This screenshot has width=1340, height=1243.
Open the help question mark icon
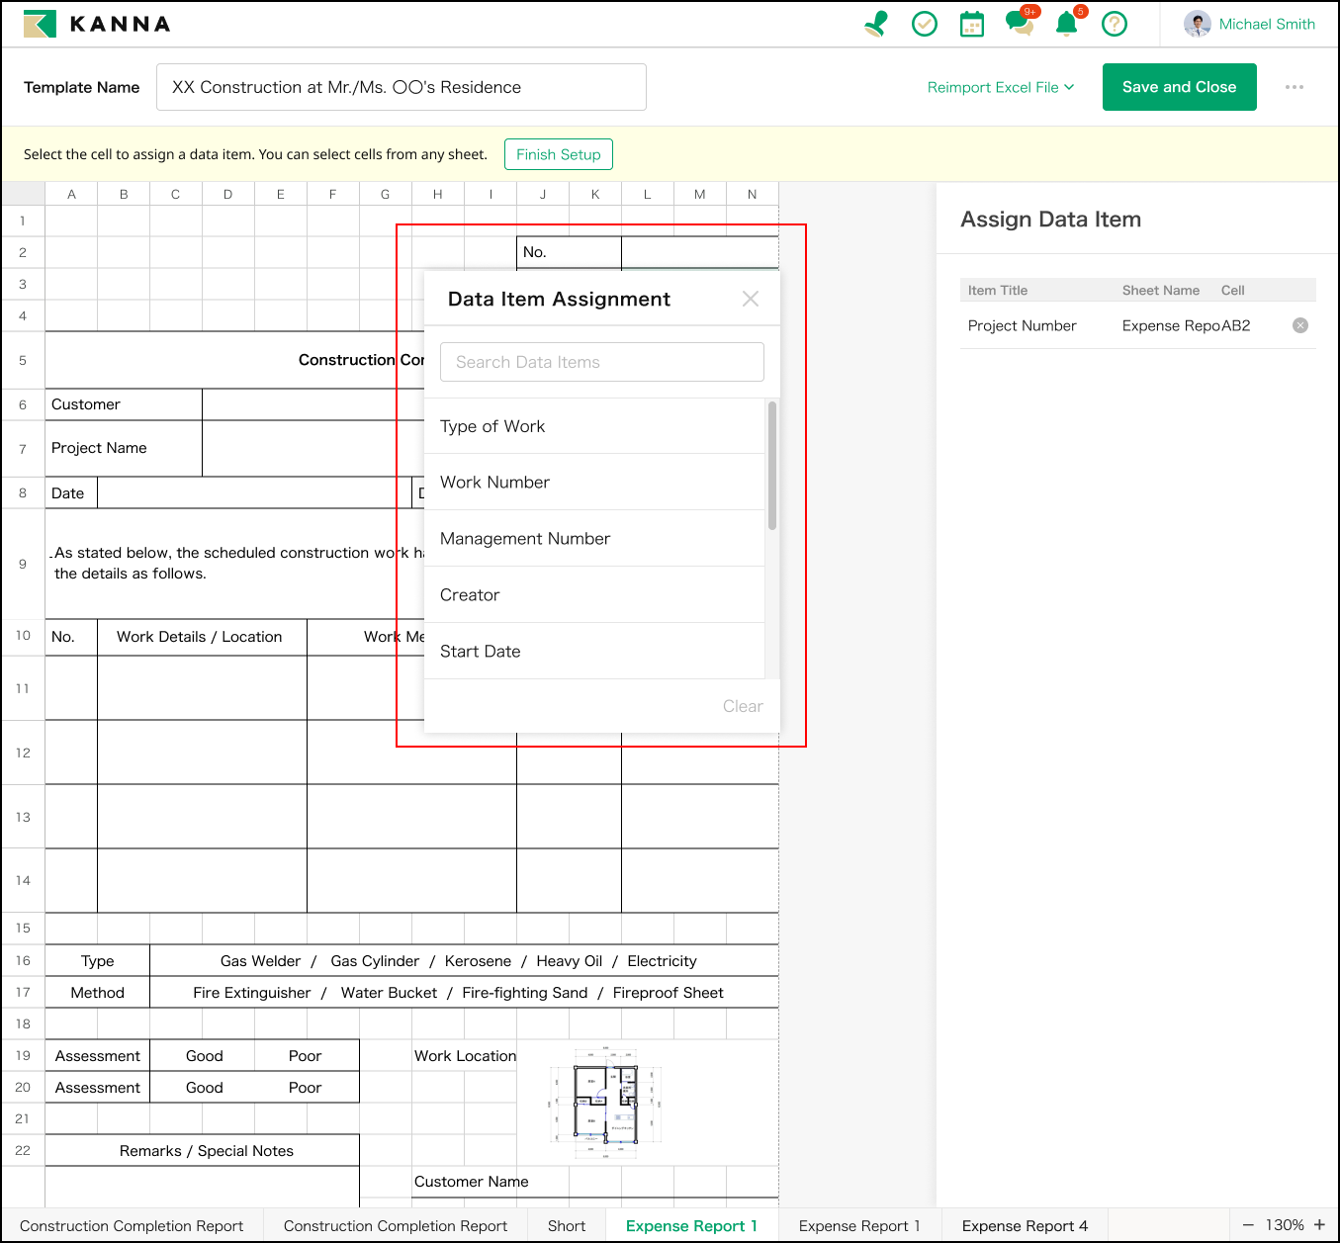tap(1115, 24)
